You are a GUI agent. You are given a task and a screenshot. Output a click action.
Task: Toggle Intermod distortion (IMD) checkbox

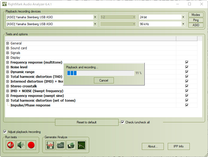pyautogui.click(x=187, y=81)
